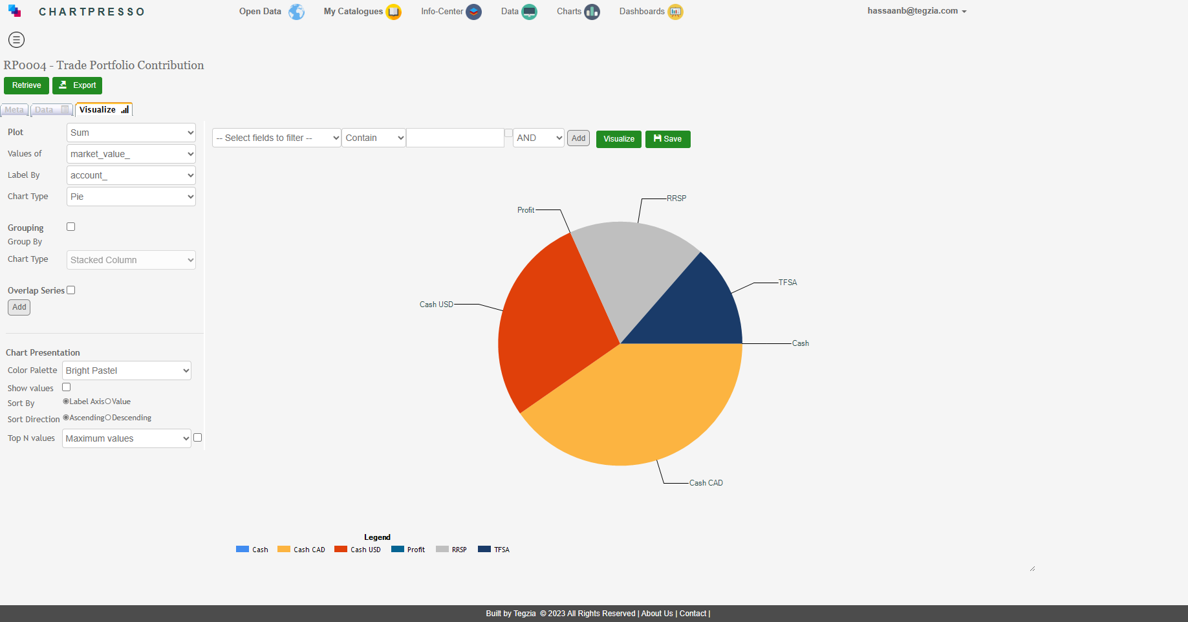Open the Plot Sum dropdown

[x=131, y=133]
